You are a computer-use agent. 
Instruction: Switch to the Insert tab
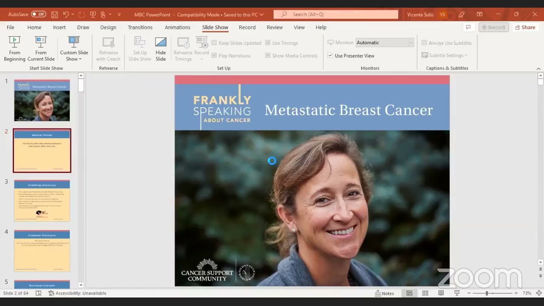[x=59, y=27]
